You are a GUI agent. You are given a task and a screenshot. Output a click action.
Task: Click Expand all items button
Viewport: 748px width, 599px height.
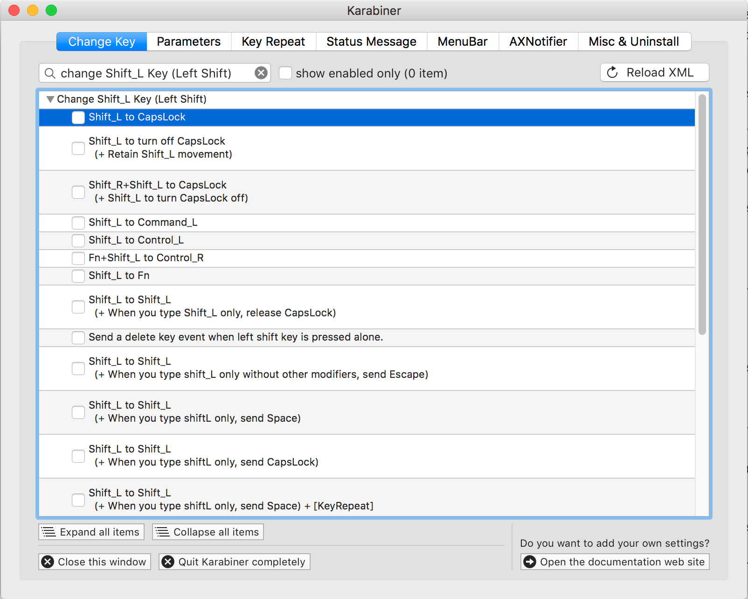click(91, 532)
